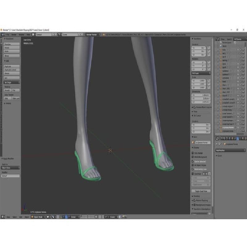Toggle selectable cursor icon on earring row
The width and height of the screenshot is (247, 247).
coord(241,60)
